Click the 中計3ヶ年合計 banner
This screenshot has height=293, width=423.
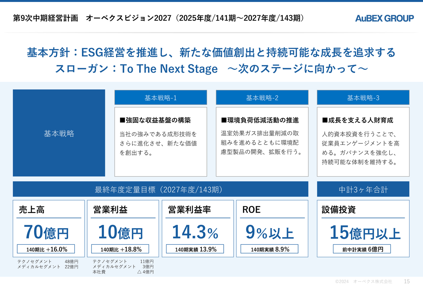pyautogui.click(x=363, y=189)
